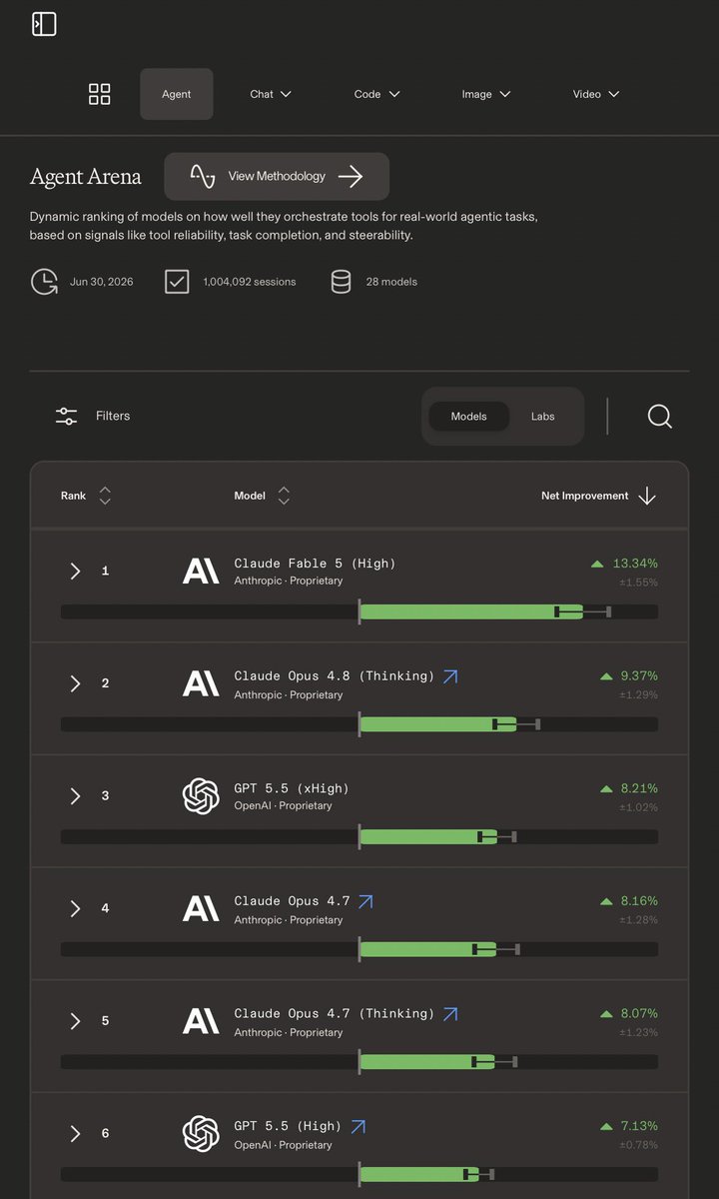Open the Image dropdown menu

click(x=486, y=94)
